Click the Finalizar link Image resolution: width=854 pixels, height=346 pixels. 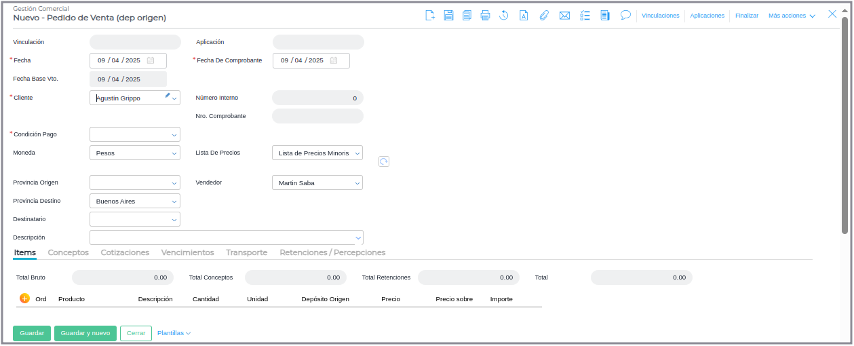coord(746,16)
